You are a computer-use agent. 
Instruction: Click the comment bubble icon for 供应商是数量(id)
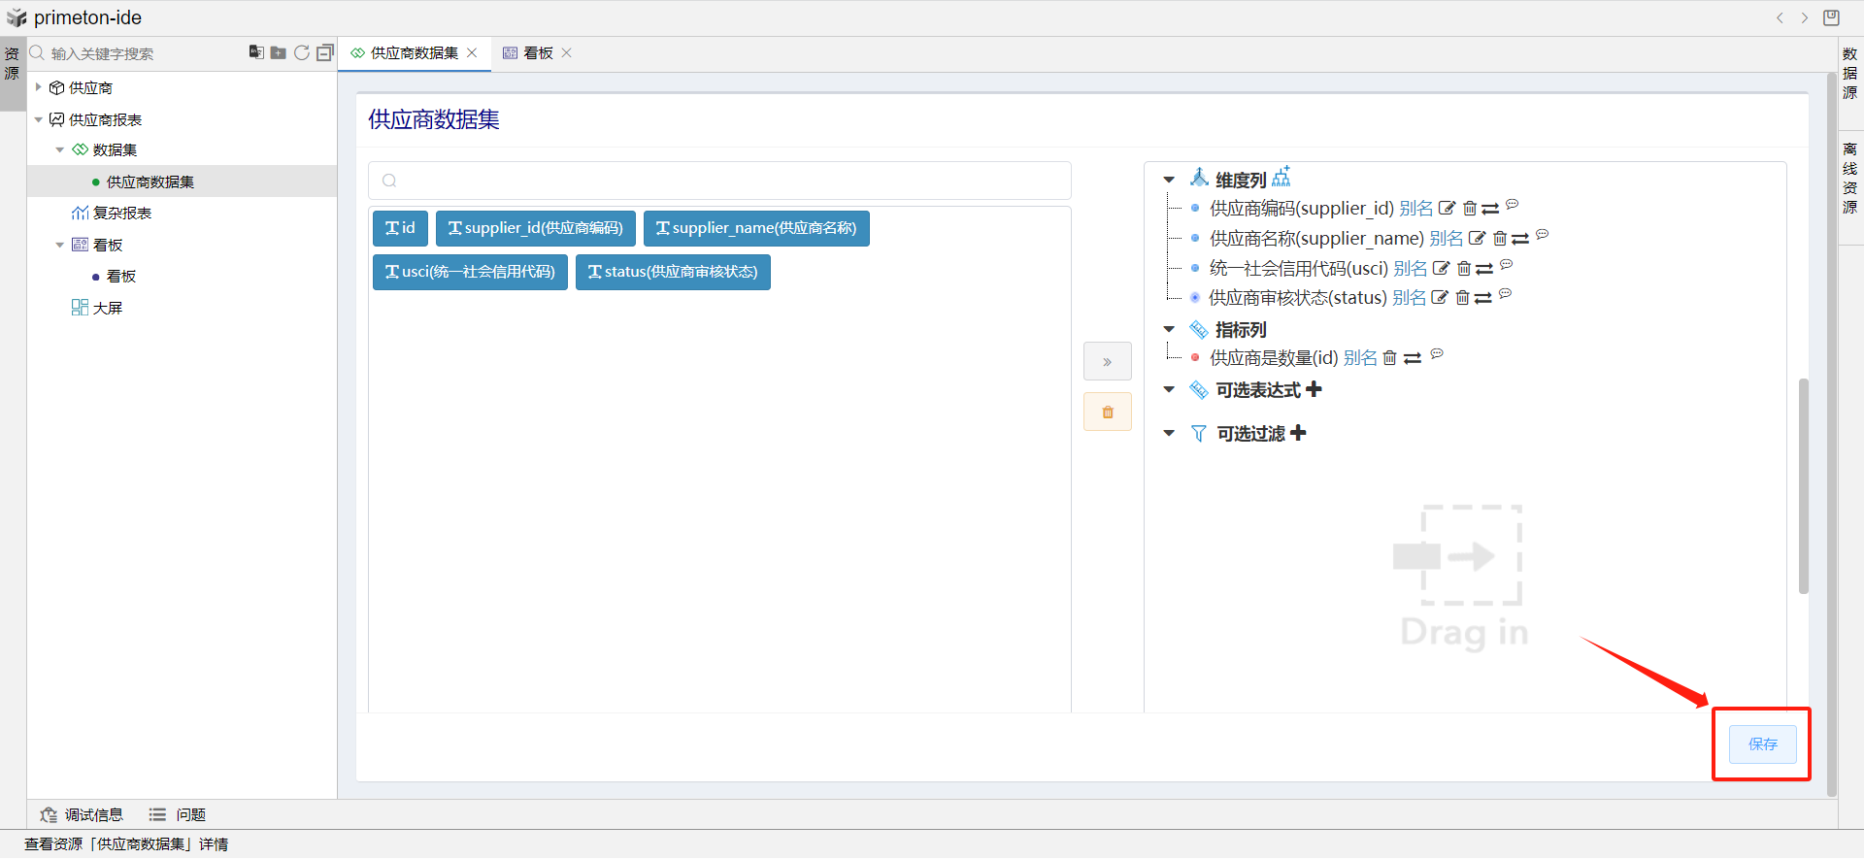click(x=1437, y=354)
